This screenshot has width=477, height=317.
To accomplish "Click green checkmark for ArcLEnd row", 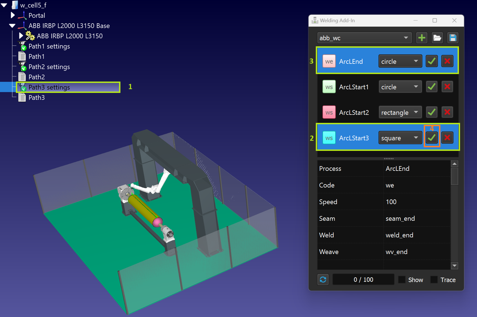I will [431, 61].
